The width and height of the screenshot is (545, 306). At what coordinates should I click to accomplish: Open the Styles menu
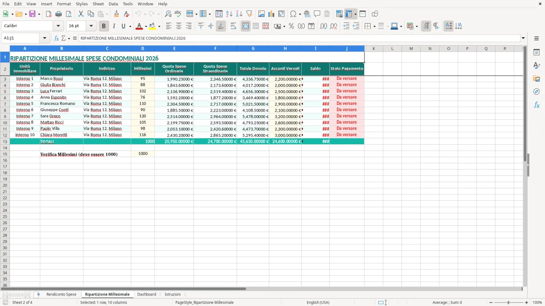click(82, 4)
